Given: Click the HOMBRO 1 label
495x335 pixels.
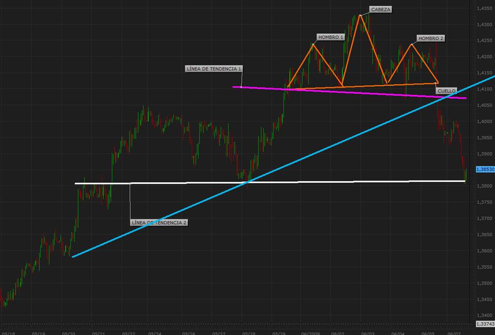Looking at the screenshot, I should point(331,37).
